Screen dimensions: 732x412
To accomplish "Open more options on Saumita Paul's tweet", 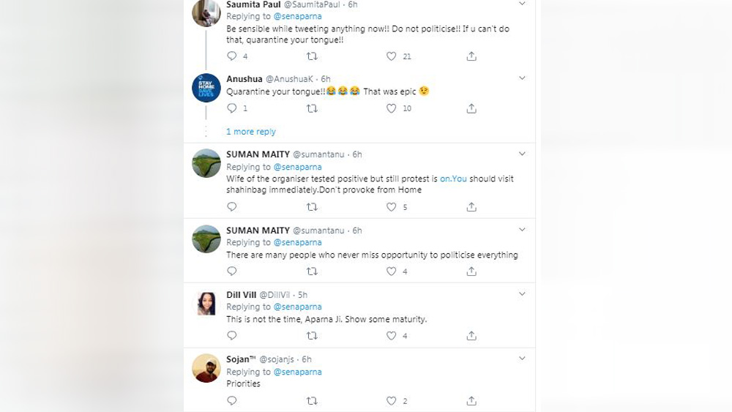I will tap(522, 4).
